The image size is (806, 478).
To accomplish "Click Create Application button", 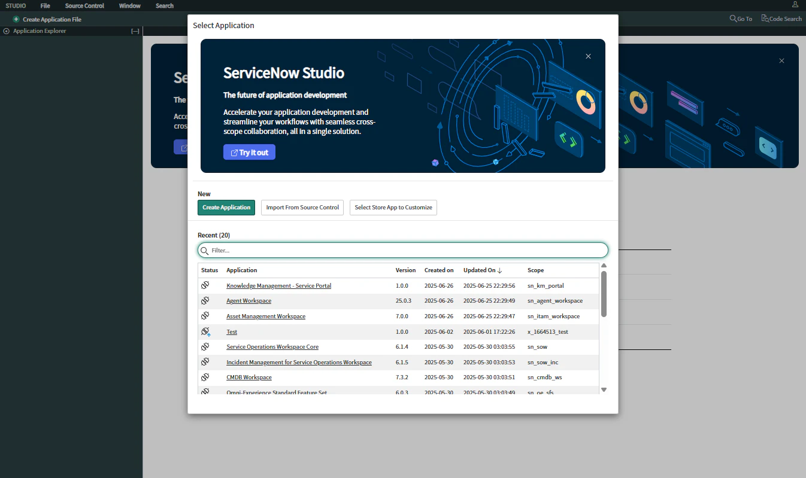I will point(226,208).
